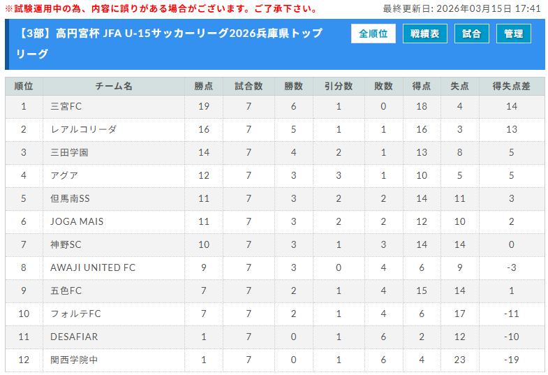This screenshot has height=375, width=548.
Task: Click the 順位 column header
Action: click(24, 87)
